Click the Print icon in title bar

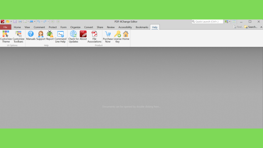(20, 22)
